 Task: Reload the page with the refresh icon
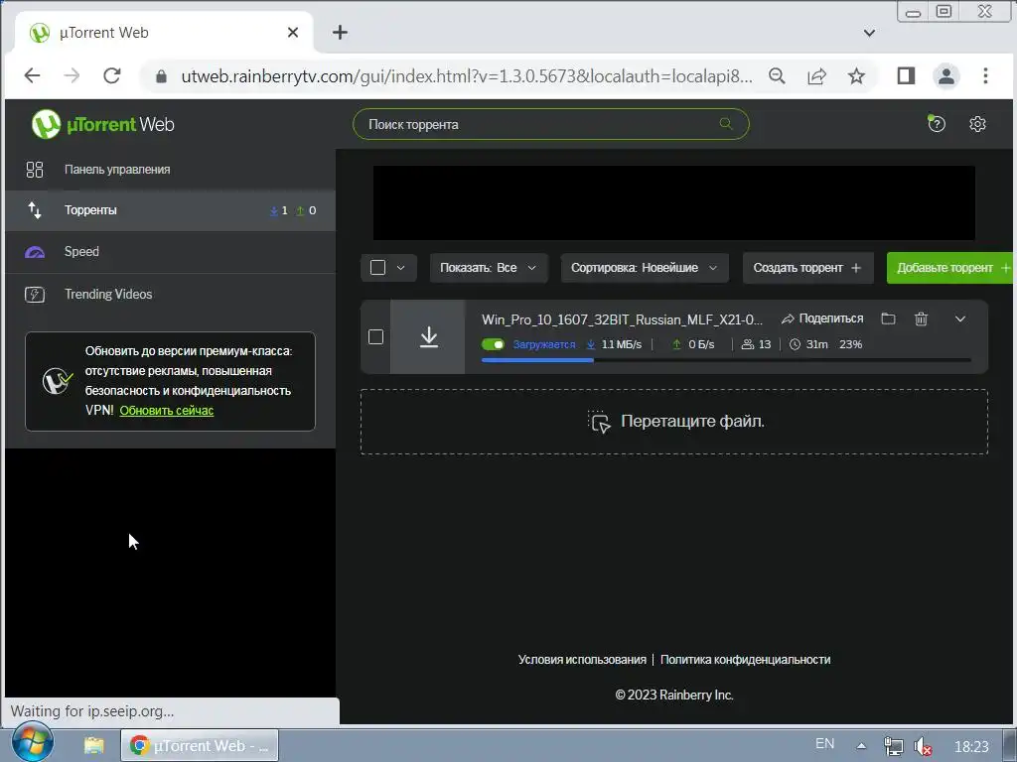(112, 75)
